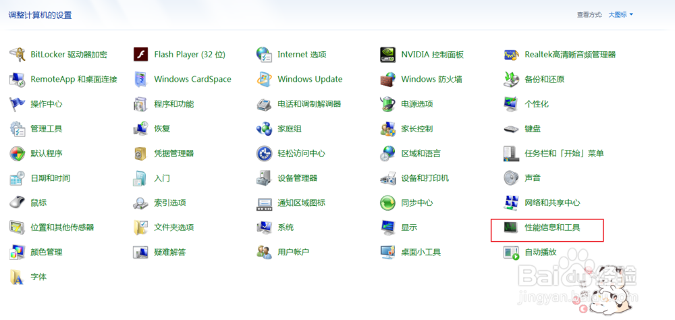Click the 备份和还原 icon
The height and width of the screenshot is (320, 675).
coord(511,79)
